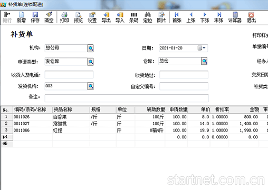268x190 pixels.
Task: Click the 新增 new document icon
Action: (x=21, y=17)
